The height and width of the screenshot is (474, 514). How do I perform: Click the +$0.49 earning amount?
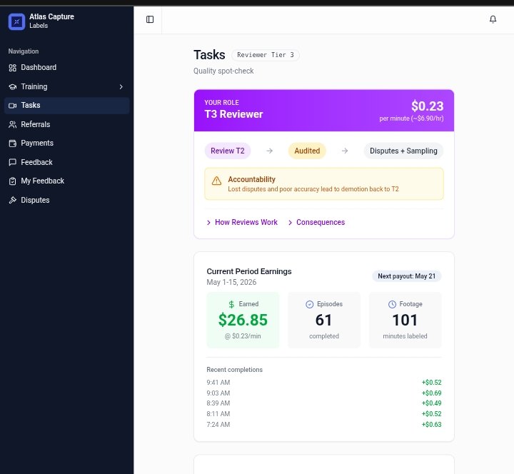pos(431,403)
